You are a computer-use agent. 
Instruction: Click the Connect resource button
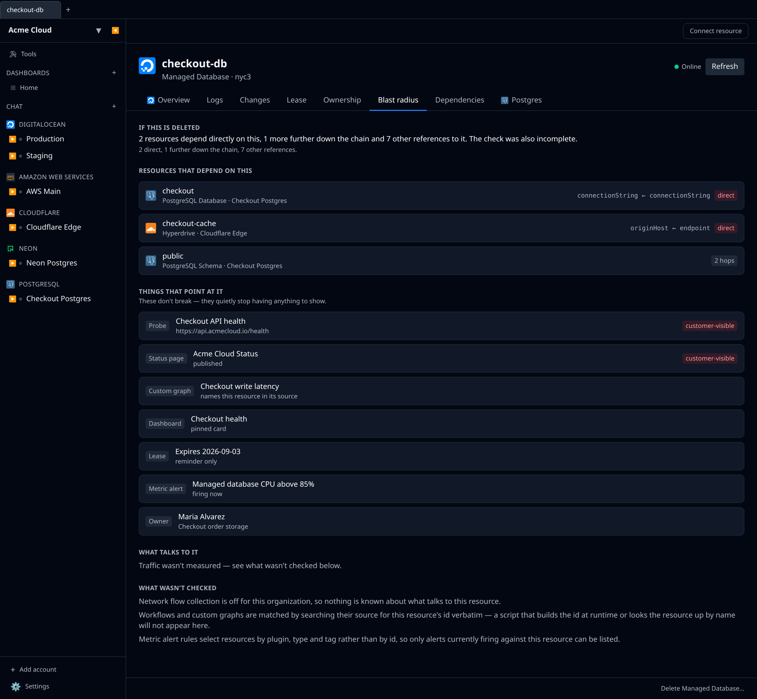(x=715, y=31)
